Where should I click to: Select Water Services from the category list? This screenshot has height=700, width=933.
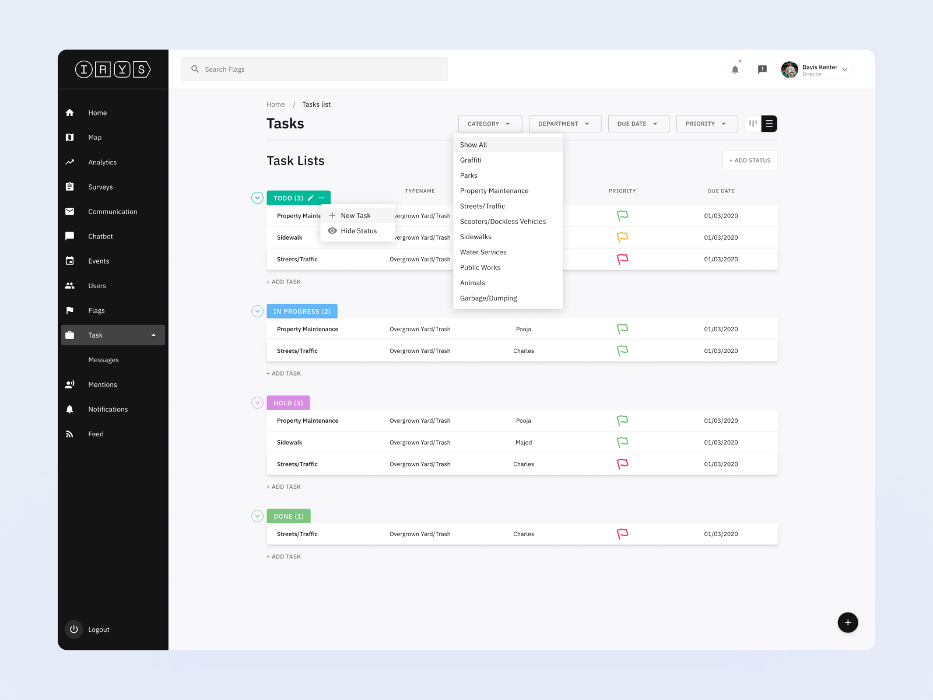483,252
